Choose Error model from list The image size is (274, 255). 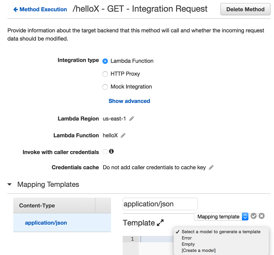point(187,238)
